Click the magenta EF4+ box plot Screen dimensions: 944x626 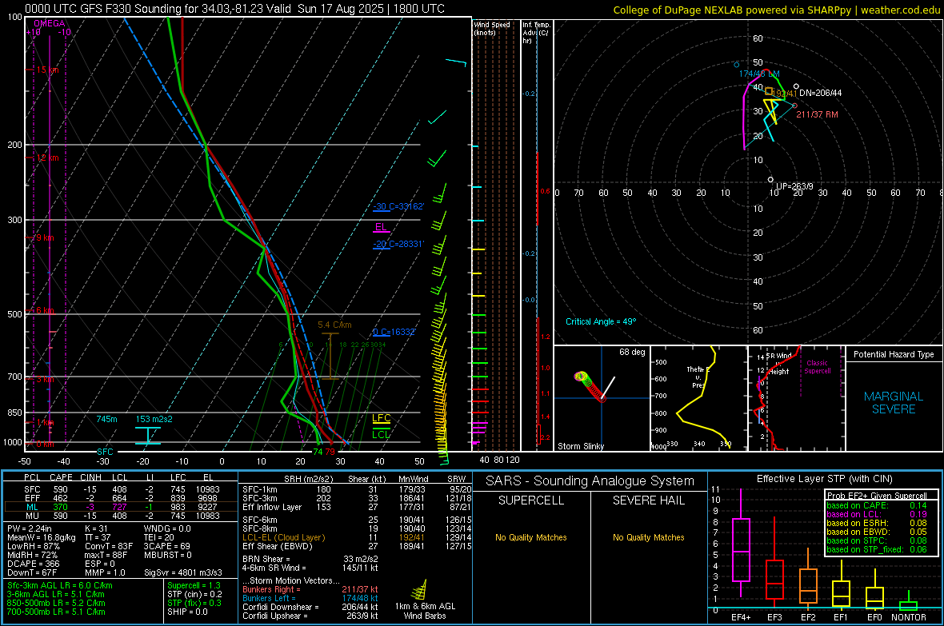pos(741,543)
